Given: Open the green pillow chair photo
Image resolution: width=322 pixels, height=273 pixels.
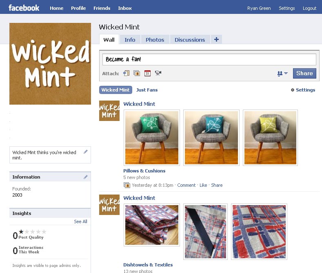Looking at the screenshot, I should click(152, 138).
